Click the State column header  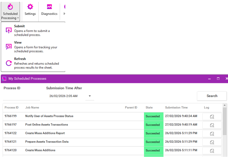point(149,108)
